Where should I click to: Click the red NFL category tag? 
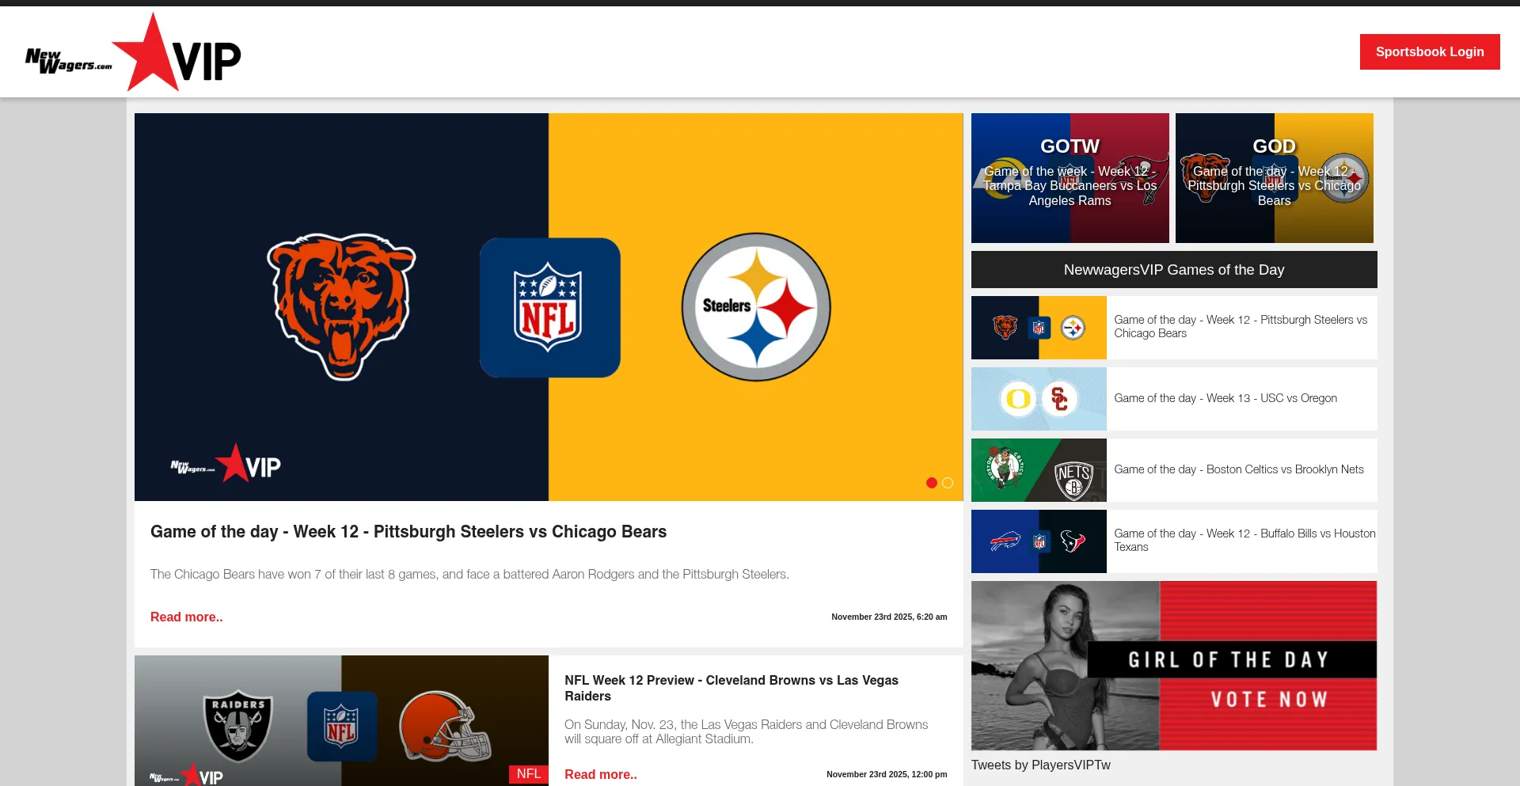point(528,773)
